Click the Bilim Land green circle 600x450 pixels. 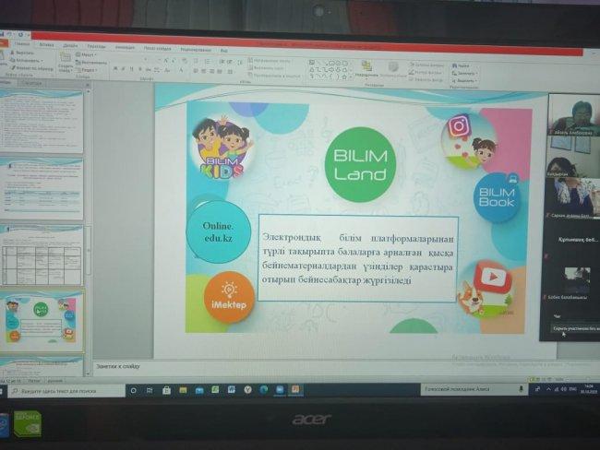[360, 165]
